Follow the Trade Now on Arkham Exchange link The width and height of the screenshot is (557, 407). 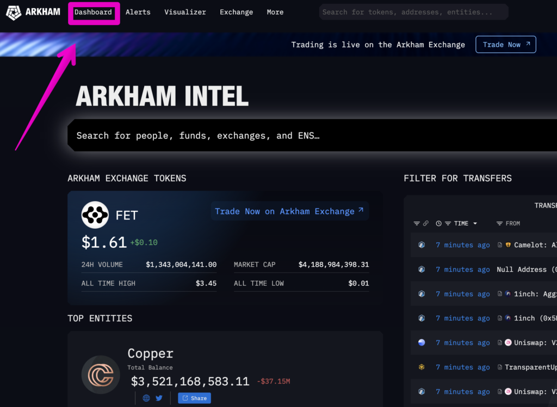tap(289, 211)
